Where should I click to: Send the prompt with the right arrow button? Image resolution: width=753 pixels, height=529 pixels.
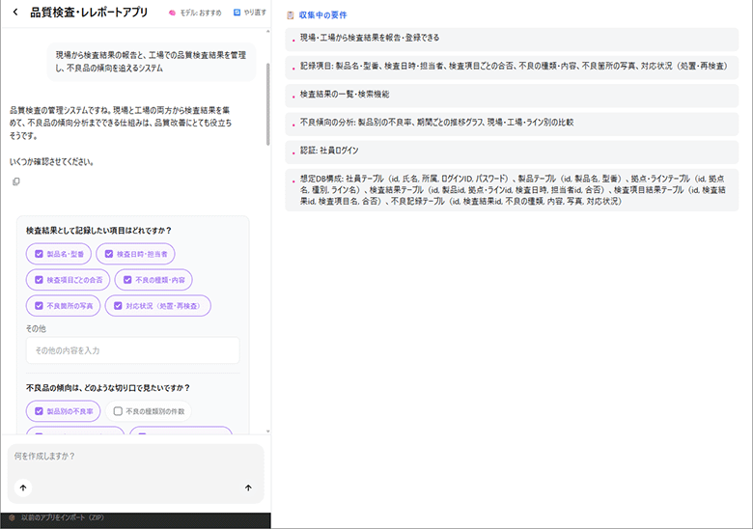pyautogui.click(x=248, y=487)
